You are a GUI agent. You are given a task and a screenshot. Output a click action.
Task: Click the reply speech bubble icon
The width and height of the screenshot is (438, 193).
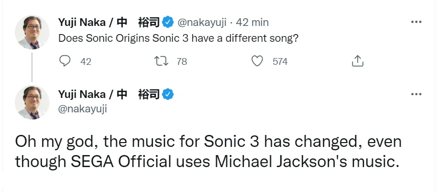[x=64, y=61]
